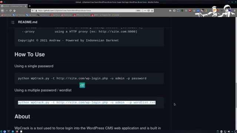This screenshot has height=133, width=237.
Task: Click the green shield extension icon
Action: click(182, 11)
